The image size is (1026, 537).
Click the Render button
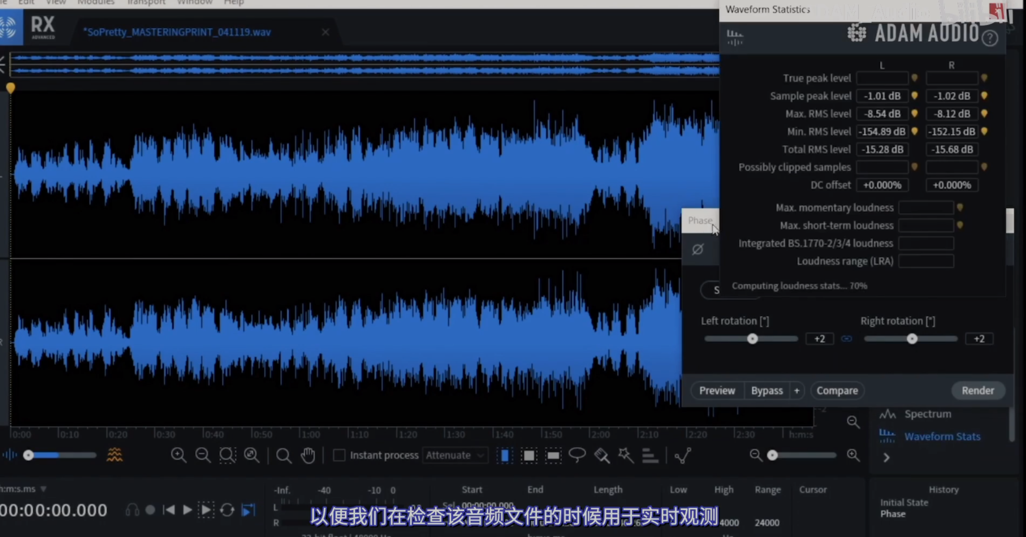978,391
